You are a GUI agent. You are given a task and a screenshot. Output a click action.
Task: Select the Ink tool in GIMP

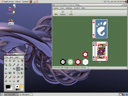[22, 77]
